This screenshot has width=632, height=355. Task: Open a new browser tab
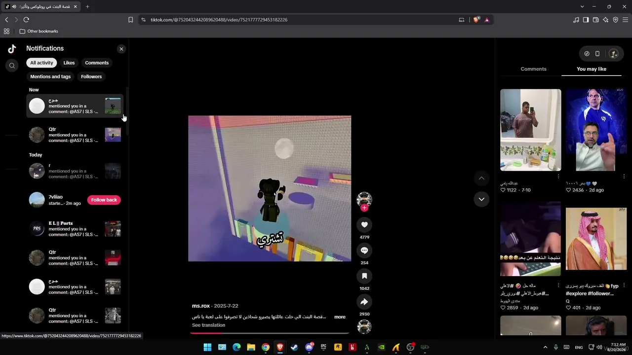[x=87, y=6]
